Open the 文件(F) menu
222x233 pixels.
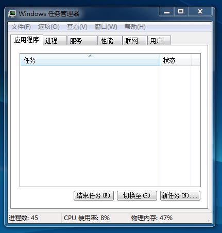coord(21,27)
